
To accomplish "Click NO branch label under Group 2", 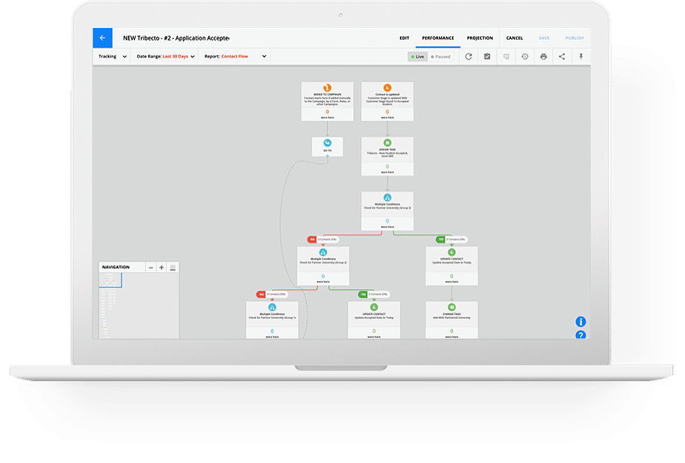I will coord(261,294).
